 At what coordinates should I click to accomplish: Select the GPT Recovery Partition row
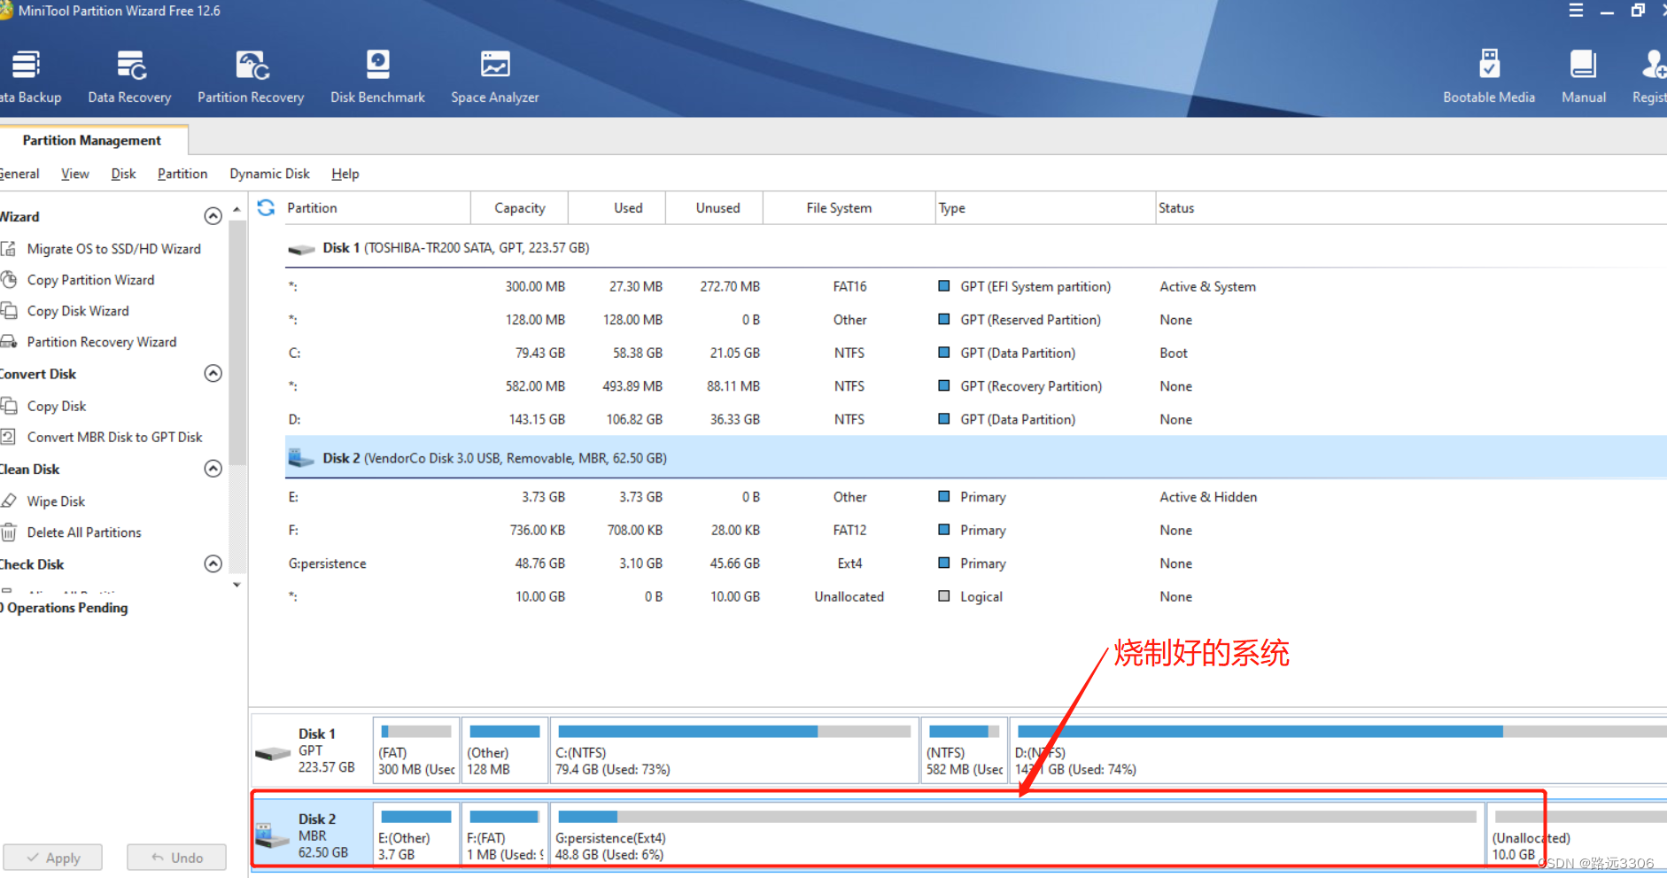click(975, 386)
